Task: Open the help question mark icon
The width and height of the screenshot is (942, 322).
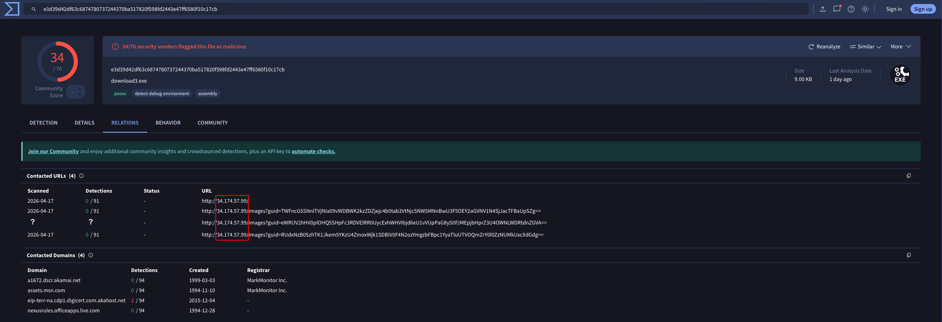Action: coord(851,9)
